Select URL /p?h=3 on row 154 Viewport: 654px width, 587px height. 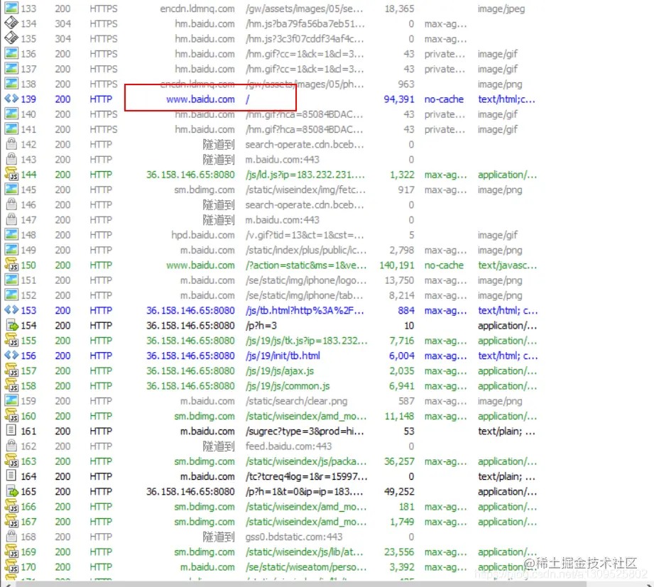pos(261,326)
